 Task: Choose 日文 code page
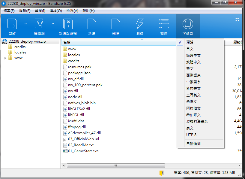pos(200,49)
